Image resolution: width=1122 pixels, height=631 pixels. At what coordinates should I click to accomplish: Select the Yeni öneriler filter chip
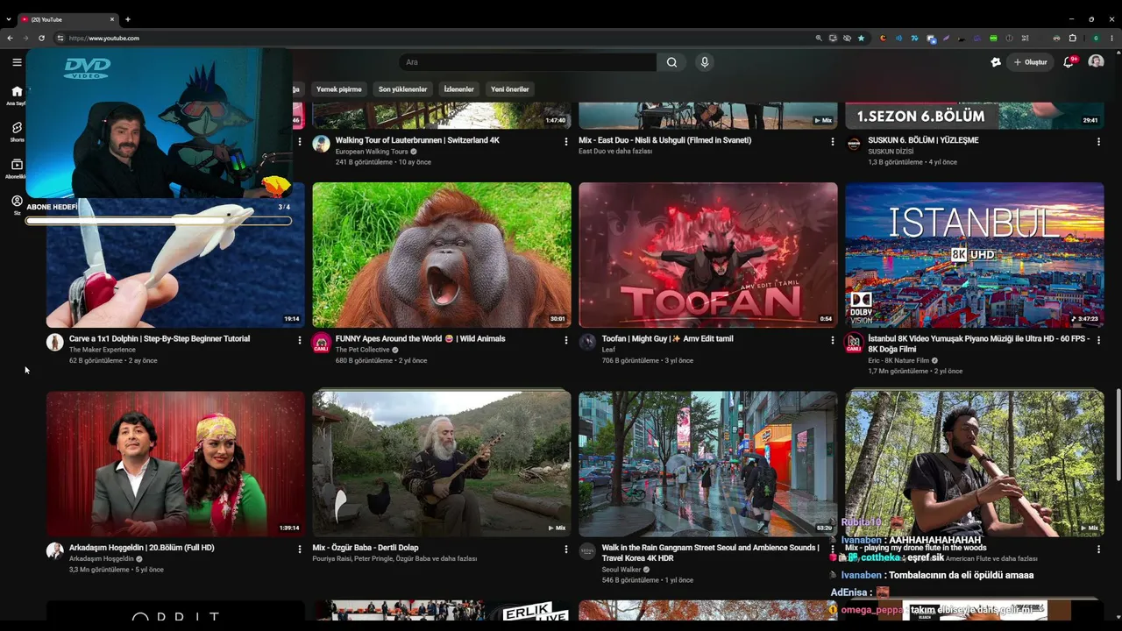coord(510,89)
